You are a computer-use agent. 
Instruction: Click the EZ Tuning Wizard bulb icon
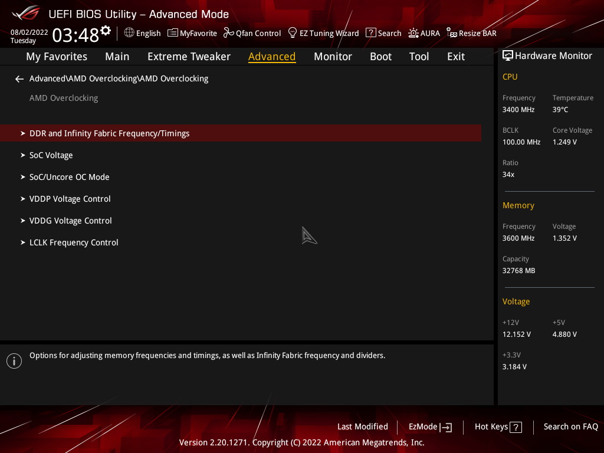click(x=293, y=33)
